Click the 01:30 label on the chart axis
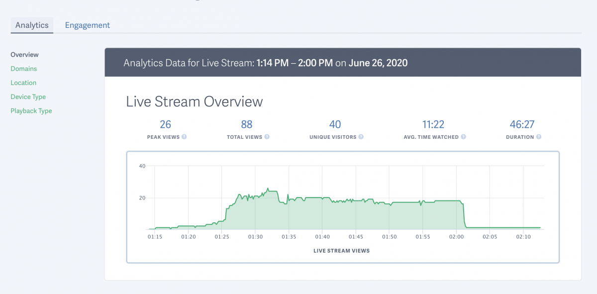This screenshot has height=294, width=597. tap(256, 237)
